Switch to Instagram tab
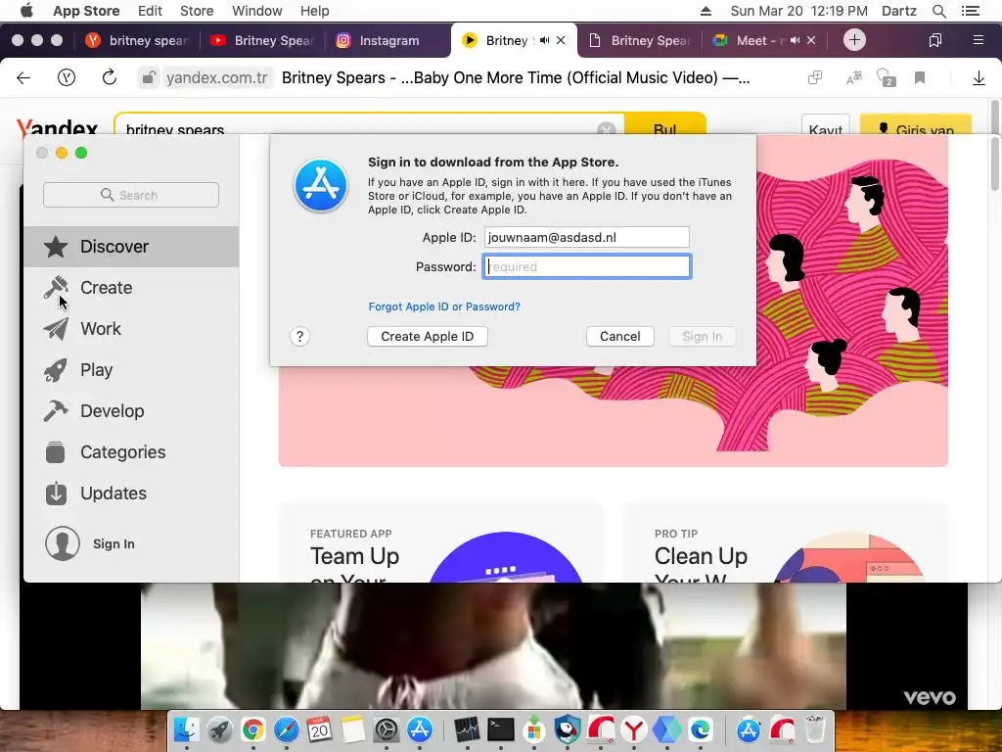 [387, 40]
